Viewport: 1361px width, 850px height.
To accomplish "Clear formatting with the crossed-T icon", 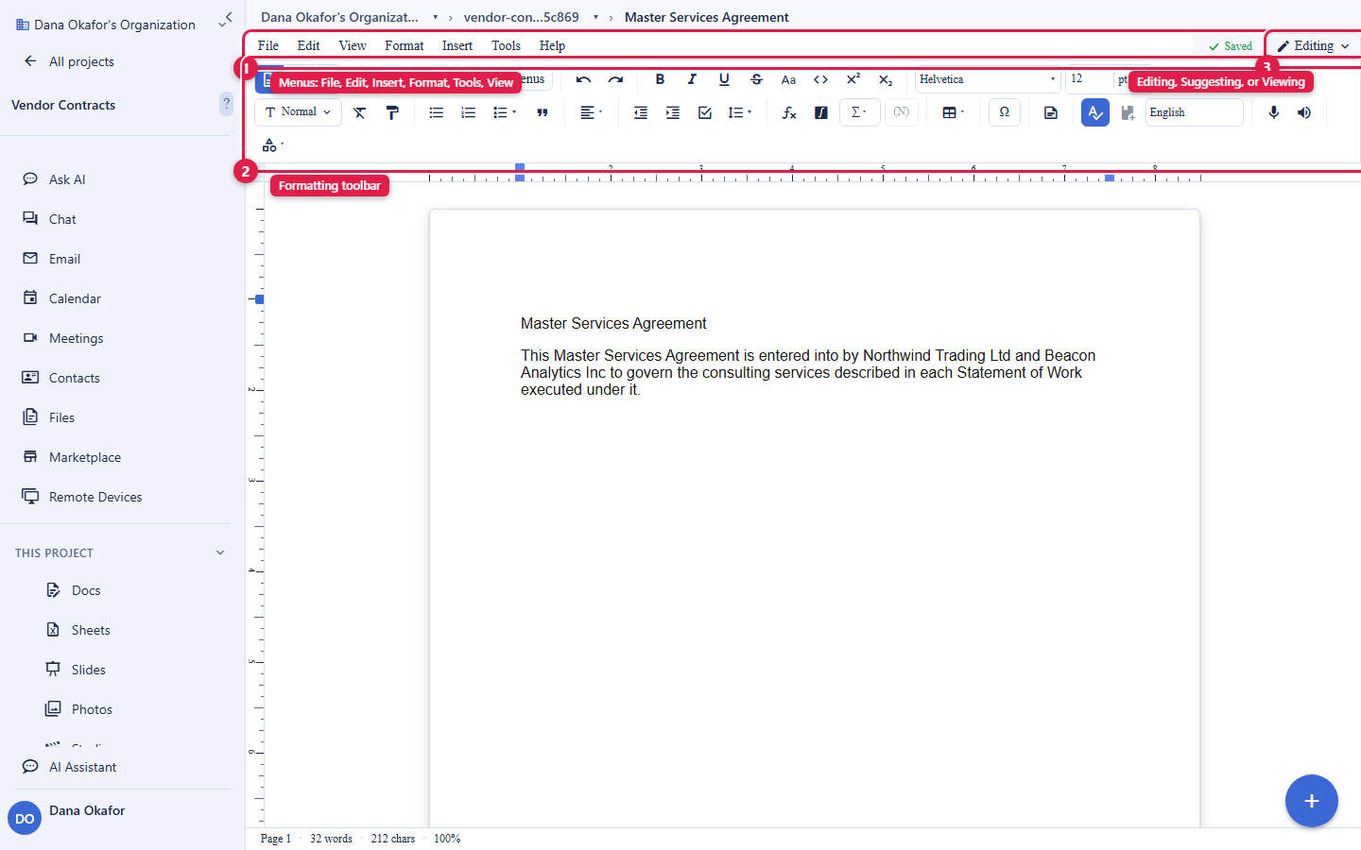I will 359,112.
